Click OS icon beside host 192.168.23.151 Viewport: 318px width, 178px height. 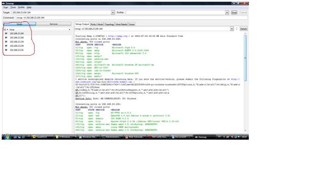tap(6, 50)
